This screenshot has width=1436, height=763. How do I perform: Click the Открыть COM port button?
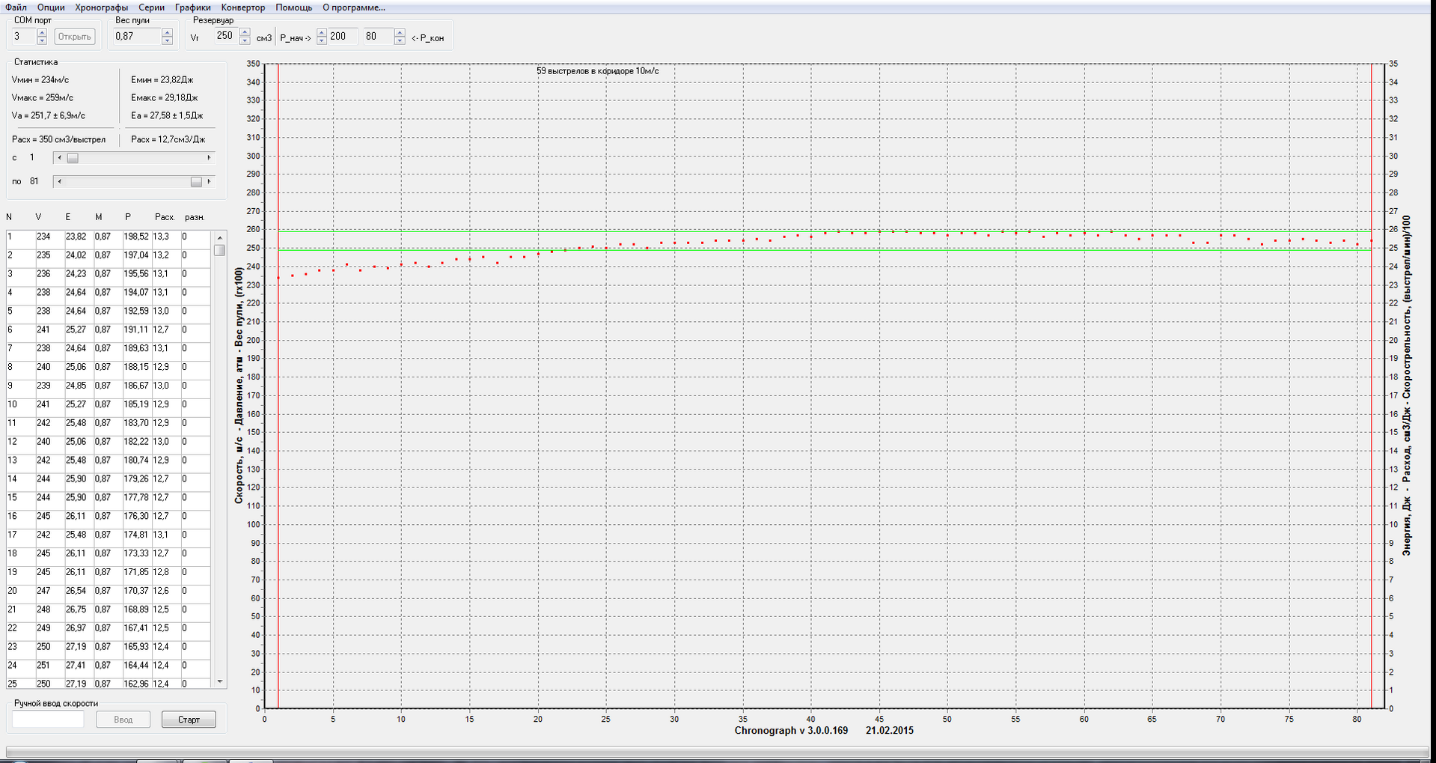pyautogui.click(x=74, y=37)
